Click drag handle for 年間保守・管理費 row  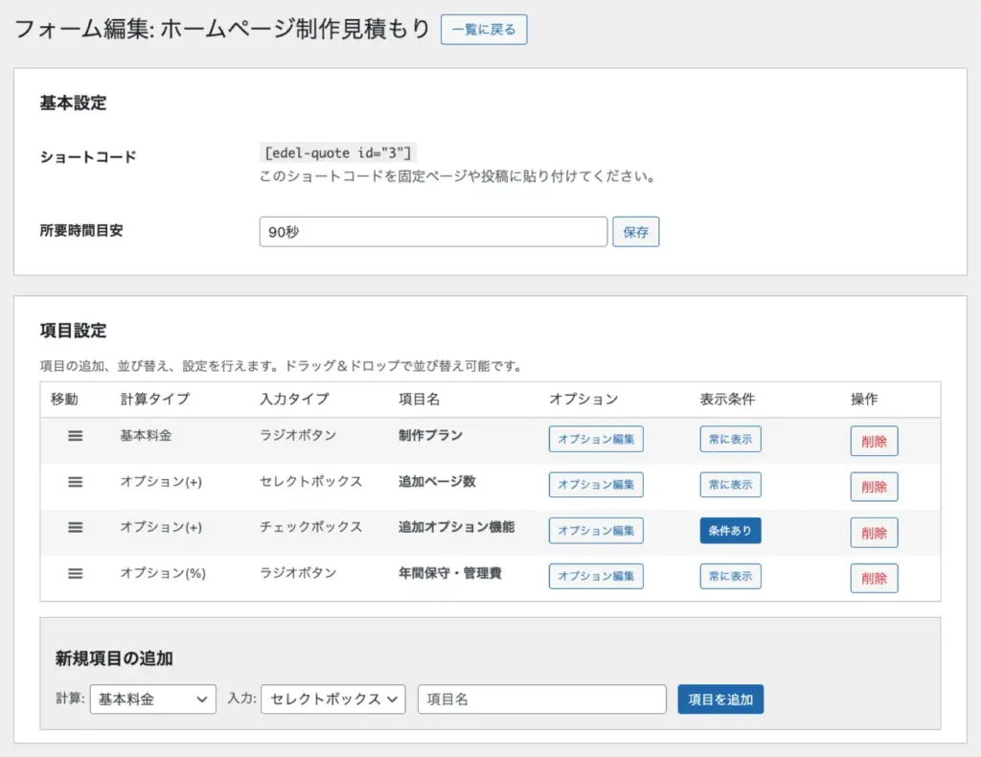point(76,573)
